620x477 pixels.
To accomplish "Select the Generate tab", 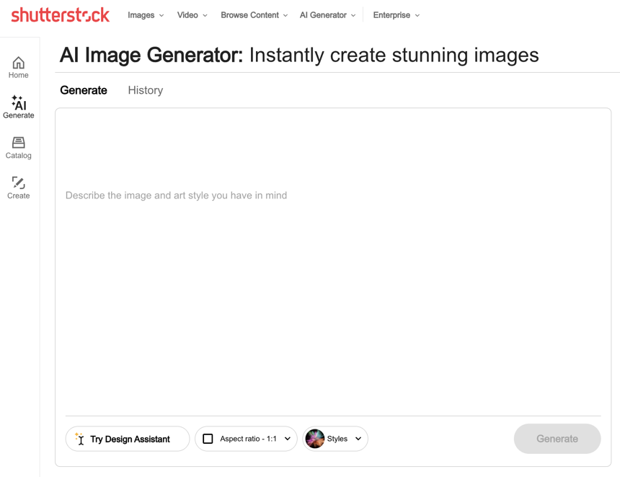I will (x=84, y=90).
